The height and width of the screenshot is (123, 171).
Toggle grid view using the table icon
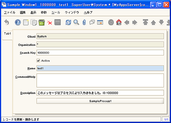coord(100,22)
